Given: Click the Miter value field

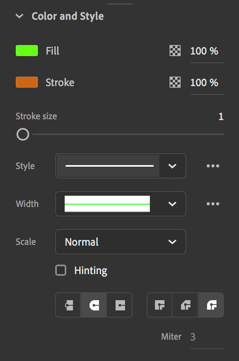Looking at the screenshot, I should tap(206, 337).
